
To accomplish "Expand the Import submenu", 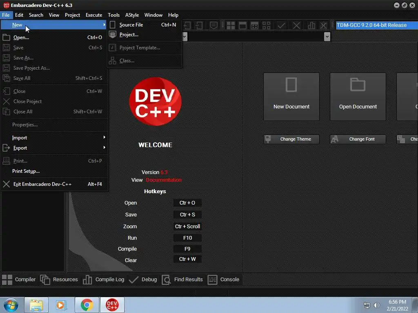I will coord(54,138).
